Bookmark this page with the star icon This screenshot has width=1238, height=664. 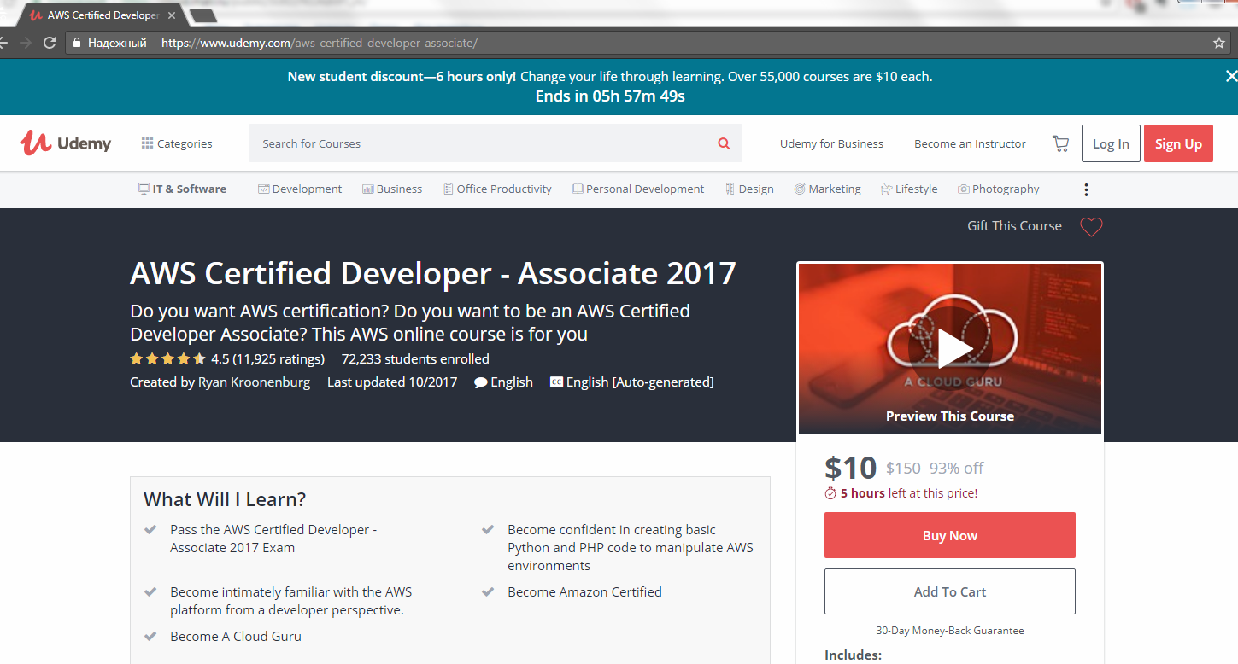pos(1219,43)
